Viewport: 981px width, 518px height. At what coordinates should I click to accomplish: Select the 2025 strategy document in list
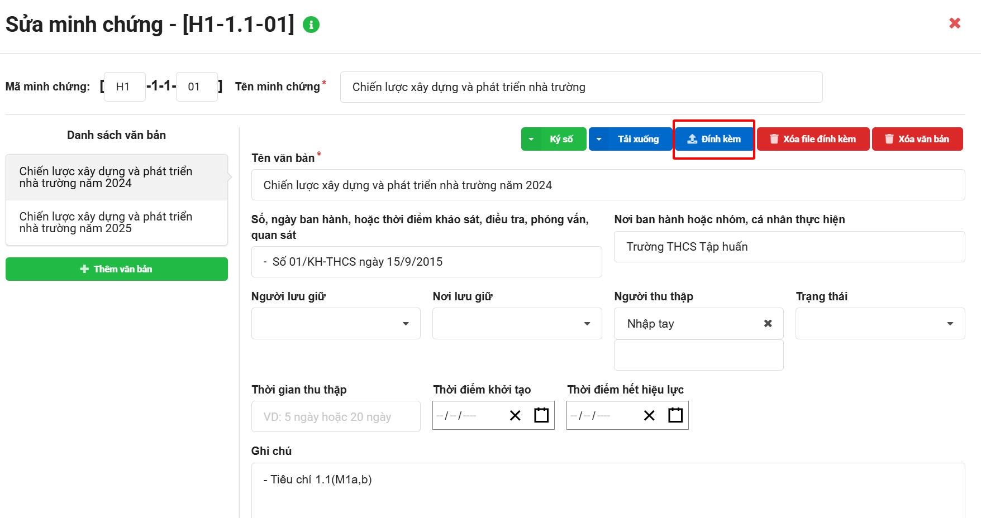click(116, 223)
